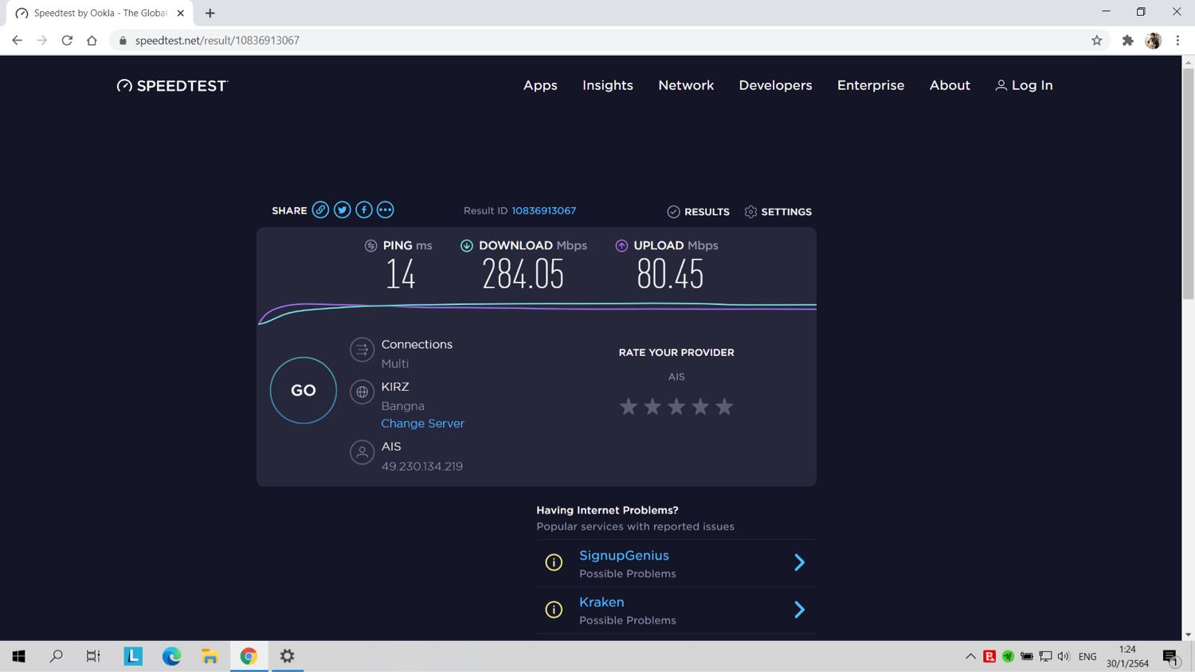Go back in browser
The image size is (1195, 672).
18,41
